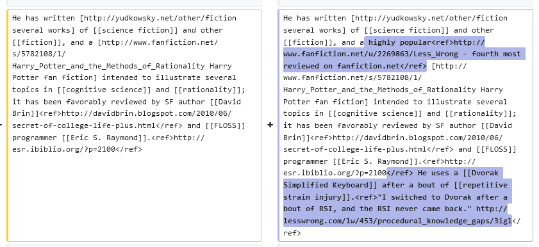The image size is (539, 247).
Task: Click the inserted text "He uses a"
Action: point(438,173)
